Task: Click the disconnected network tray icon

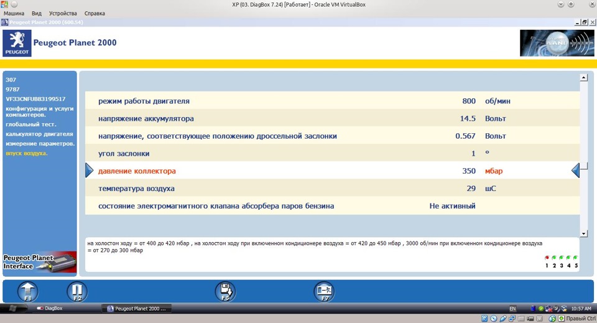Action: click(548, 309)
